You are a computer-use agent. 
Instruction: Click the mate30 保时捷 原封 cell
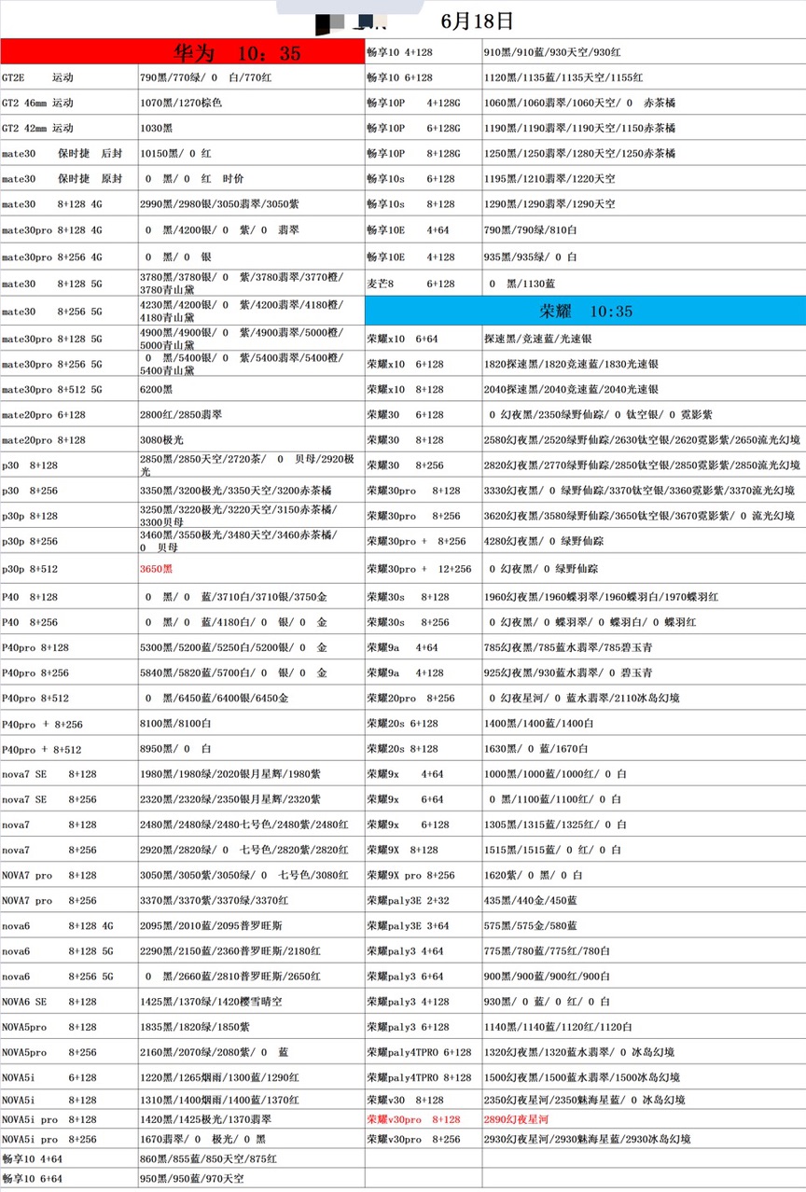click(x=69, y=178)
